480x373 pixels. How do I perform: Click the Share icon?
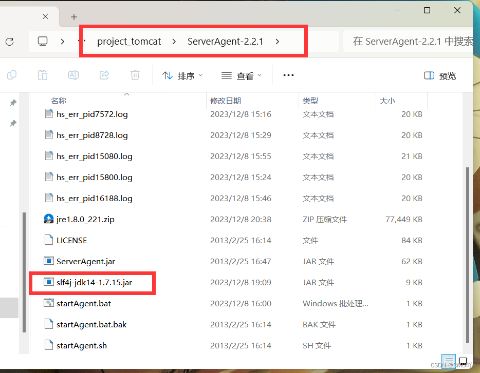[104, 75]
